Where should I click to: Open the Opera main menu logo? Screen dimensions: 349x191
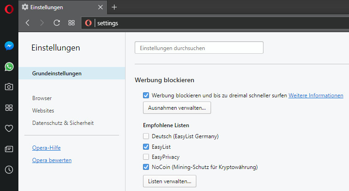click(9, 9)
